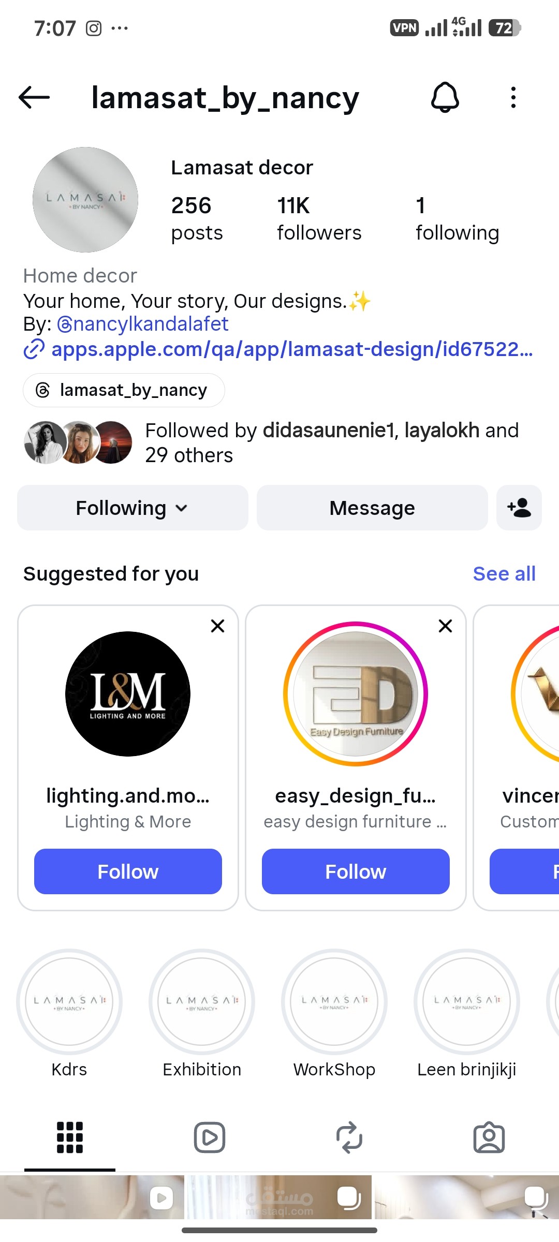Select the posts grid tab
Image resolution: width=559 pixels, height=1242 pixels.
(x=70, y=1137)
